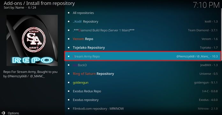Click the 'kodil - 1.3' version text

click(x=211, y=21)
